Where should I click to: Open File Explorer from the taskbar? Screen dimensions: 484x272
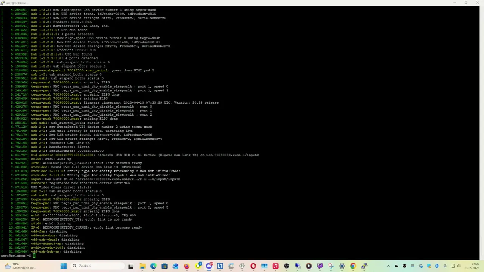tap(142, 266)
